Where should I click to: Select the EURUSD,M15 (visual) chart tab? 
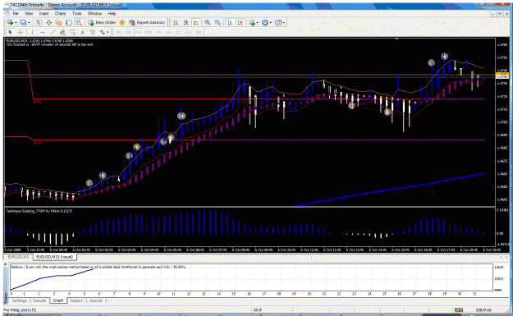(x=55, y=257)
